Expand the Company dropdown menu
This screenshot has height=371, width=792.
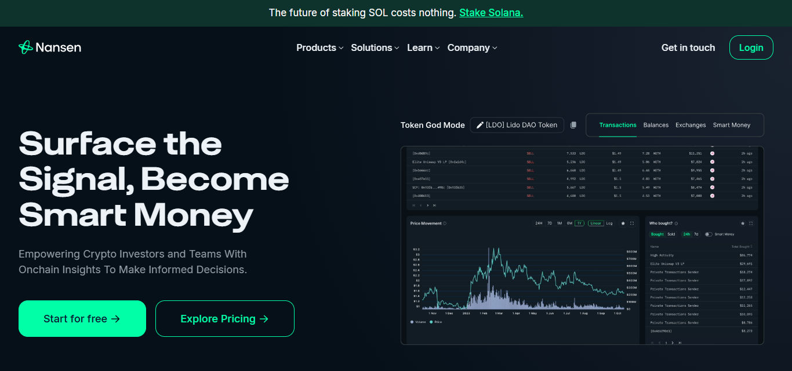(x=473, y=47)
